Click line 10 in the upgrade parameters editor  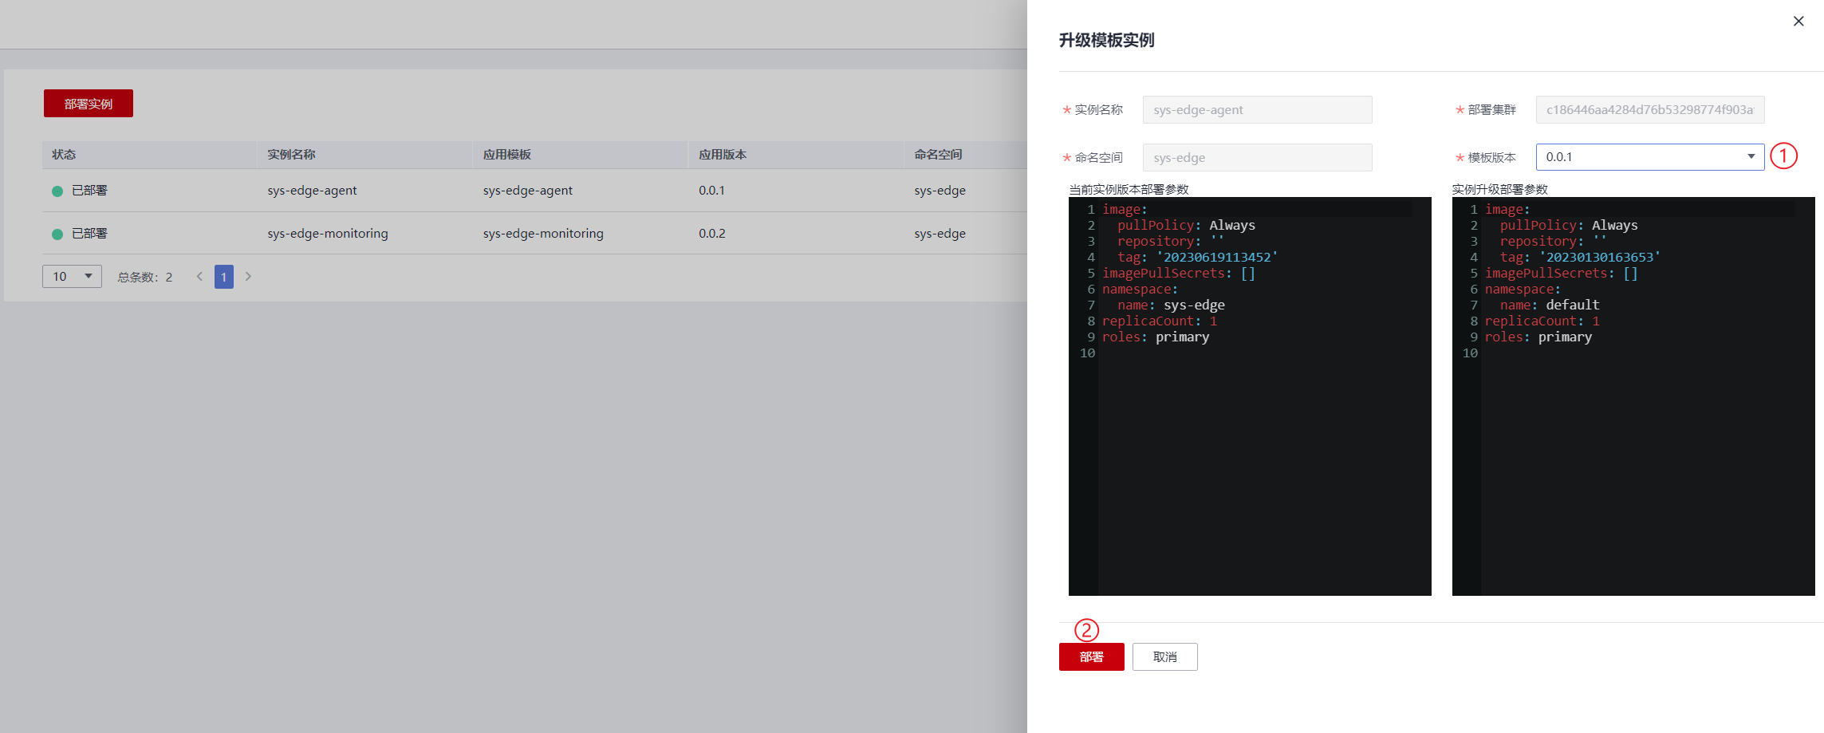pos(1470,353)
